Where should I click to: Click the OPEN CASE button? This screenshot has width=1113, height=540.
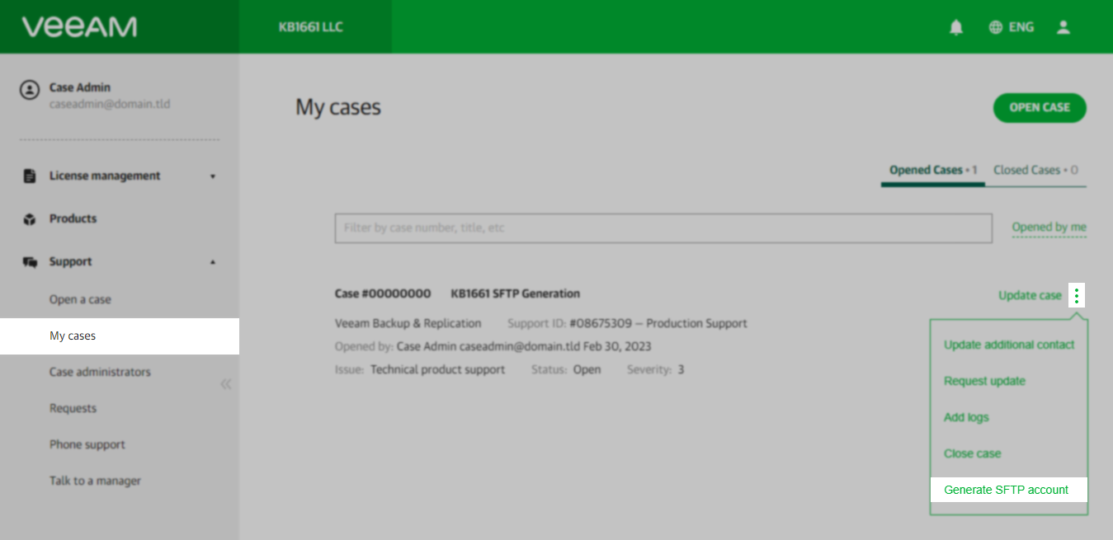(x=1040, y=107)
